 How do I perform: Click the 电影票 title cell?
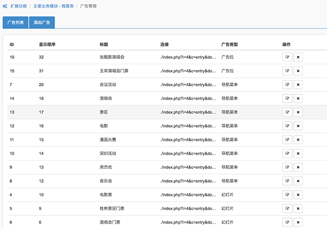click(x=106, y=194)
